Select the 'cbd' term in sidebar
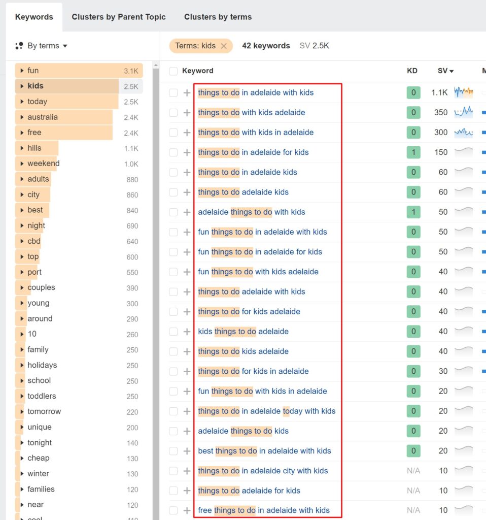 tap(79, 241)
